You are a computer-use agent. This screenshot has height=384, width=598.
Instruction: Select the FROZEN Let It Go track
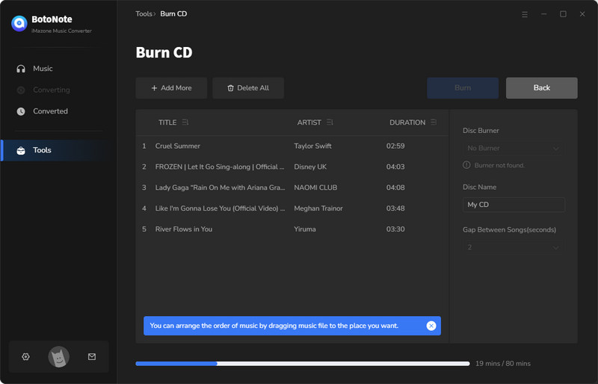292,167
